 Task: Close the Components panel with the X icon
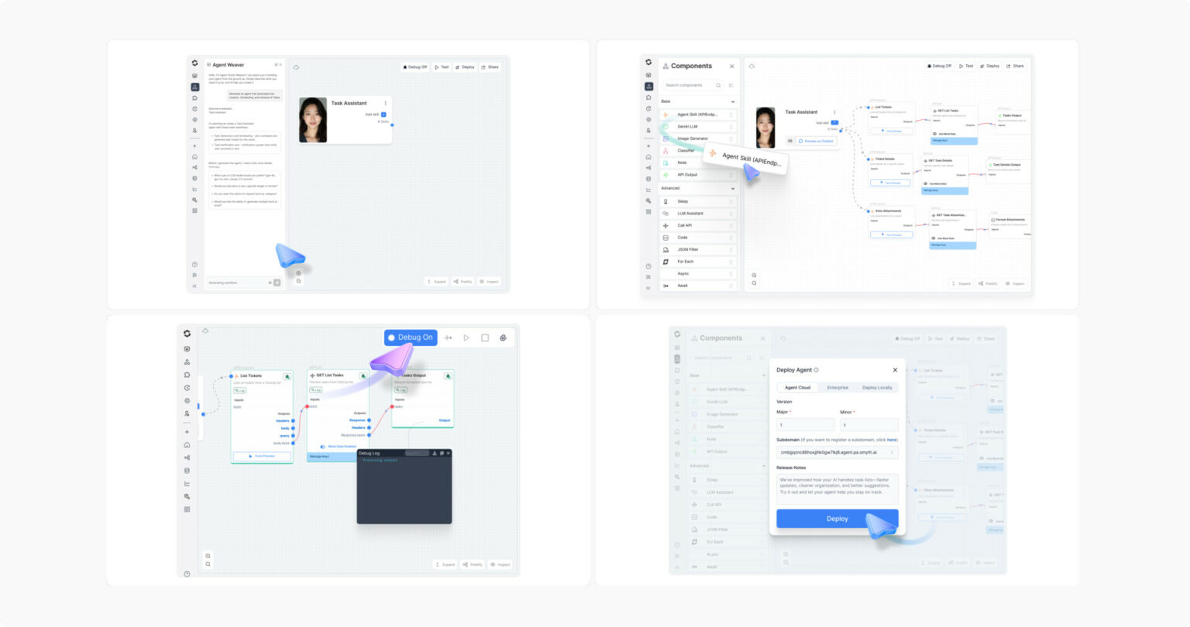click(731, 67)
